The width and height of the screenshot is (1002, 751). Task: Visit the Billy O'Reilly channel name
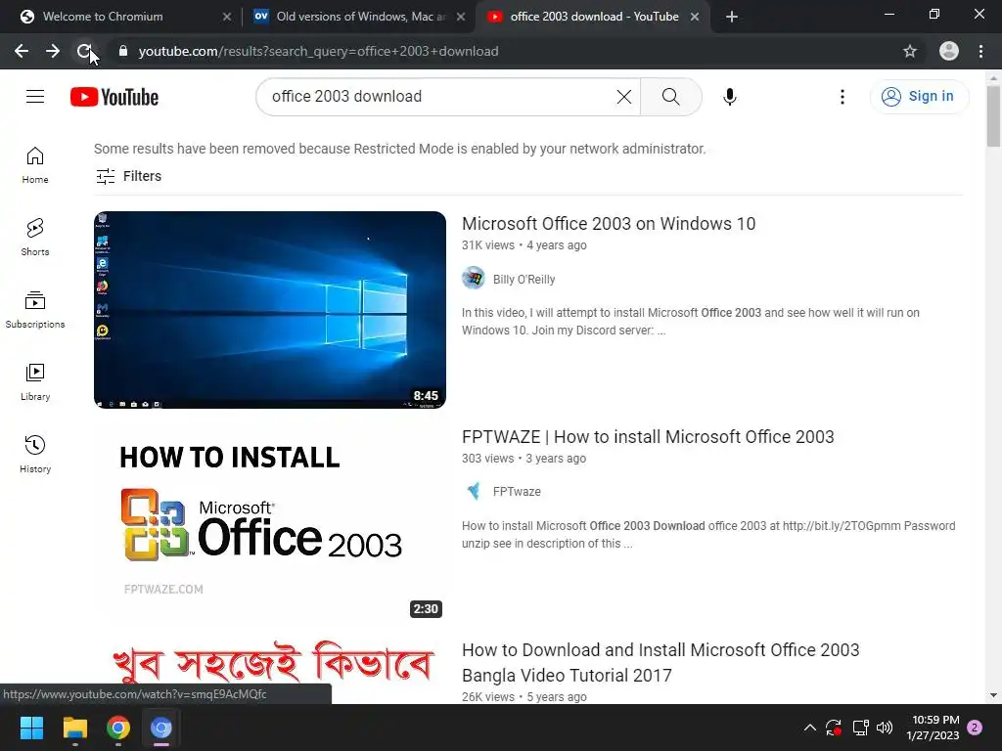tap(524, 279)
